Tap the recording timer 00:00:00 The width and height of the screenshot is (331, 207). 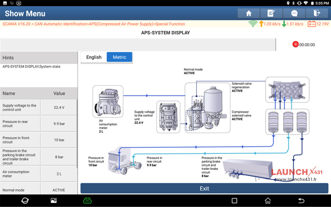point(307,45)
